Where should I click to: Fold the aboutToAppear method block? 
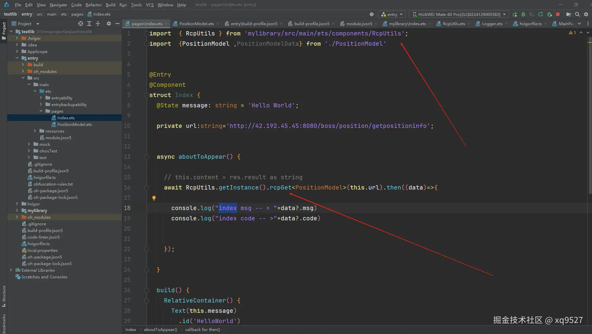[147, 157]
